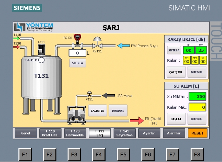This screenshot has width=222, height=162.
Task: Select the T131 tank graphic
Action: click(42, 84)
